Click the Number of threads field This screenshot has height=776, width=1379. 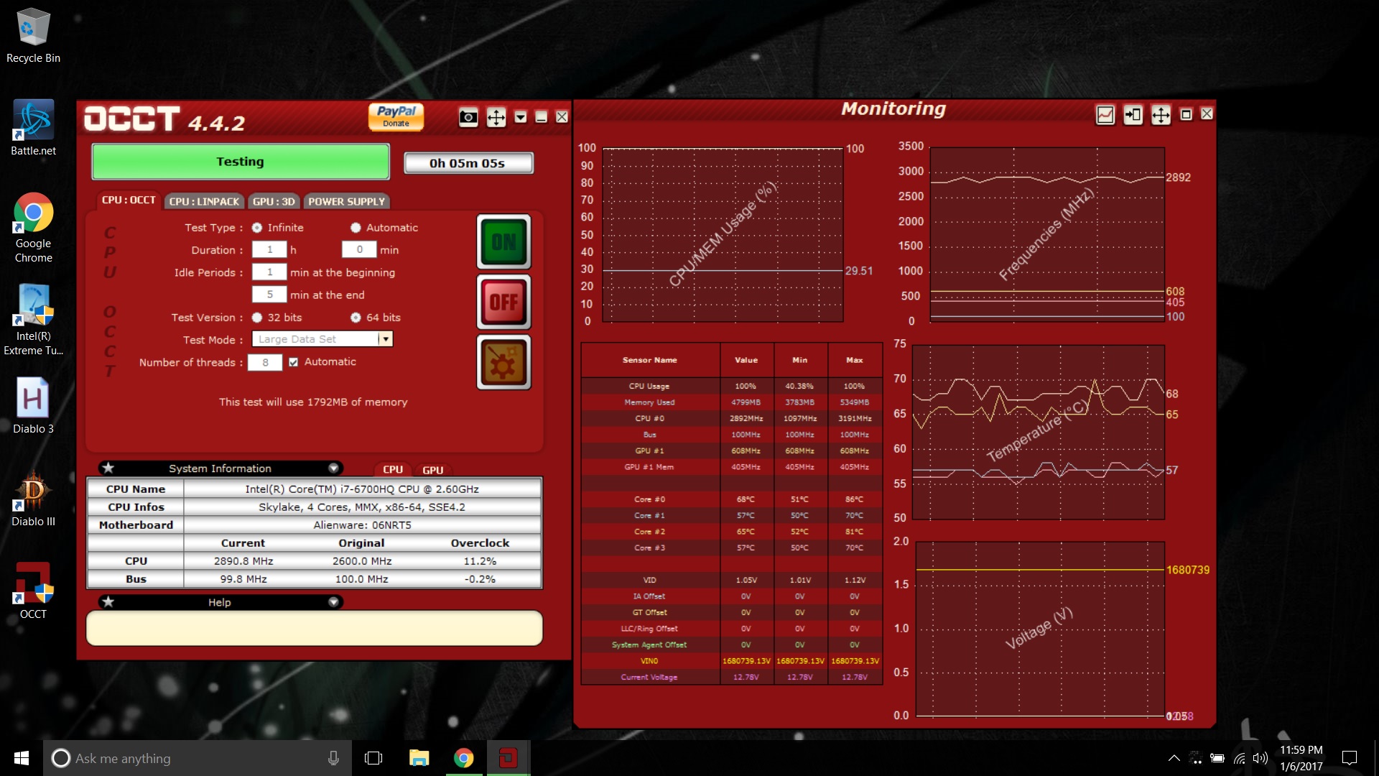(x=265, y=362)
